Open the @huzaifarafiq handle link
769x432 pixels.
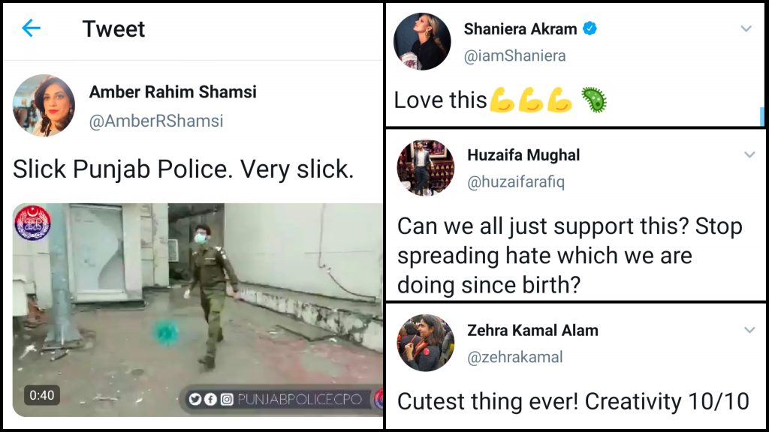tap(516, 182)
